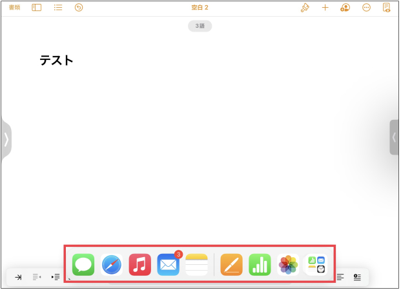Tap the 3語 word count badge

coord(200,26)
